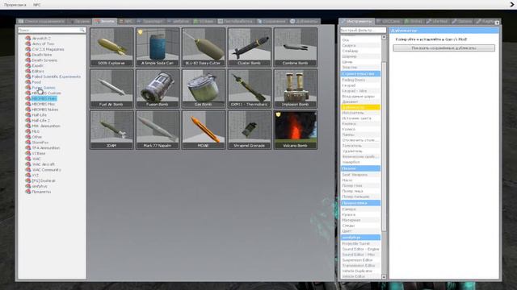Open the NPC spawn tab
Viewport: 517px width, 290px height.
126,22
